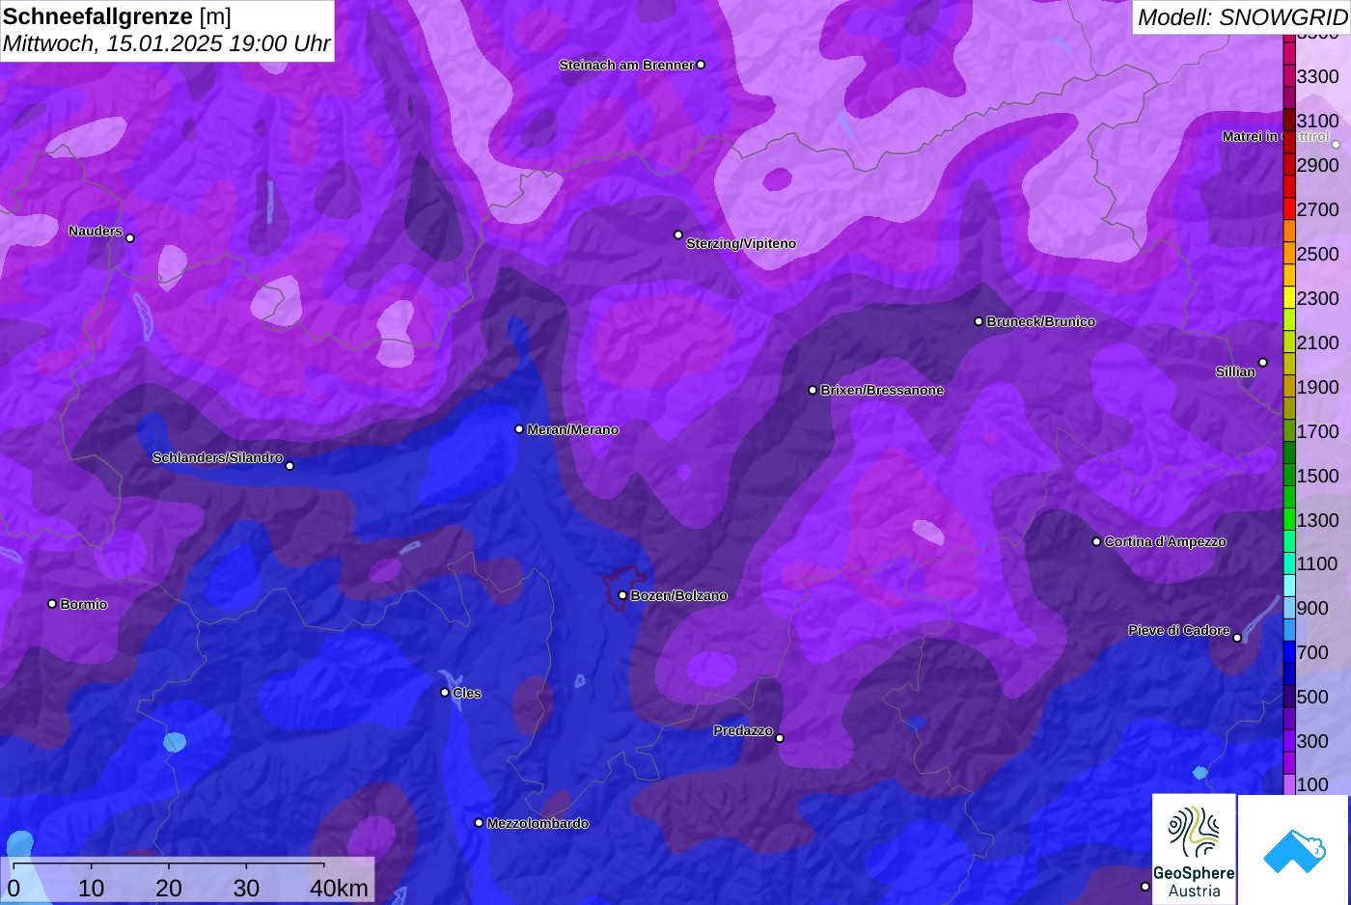Select the cyan legend swatch near 1100
Image resolution: width=1351 pixels, height=905 pixels.
(x=1289, y=563)
